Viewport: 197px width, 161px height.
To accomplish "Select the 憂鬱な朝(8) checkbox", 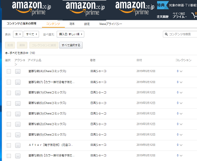I will [x=9, y=156].
